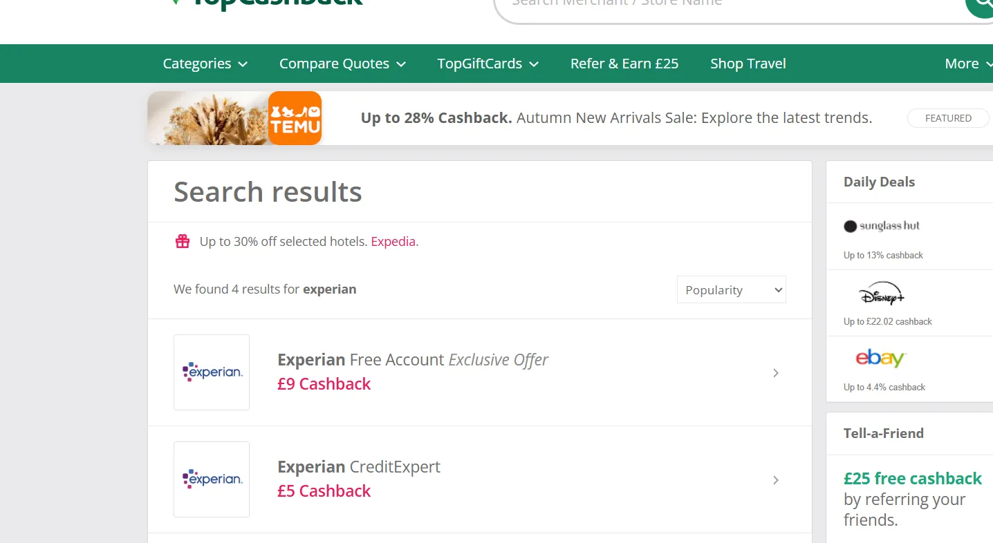Click the arrow for Experian Free Account
Viewport: 993px width, 543px height.
[x=776, y=373]
